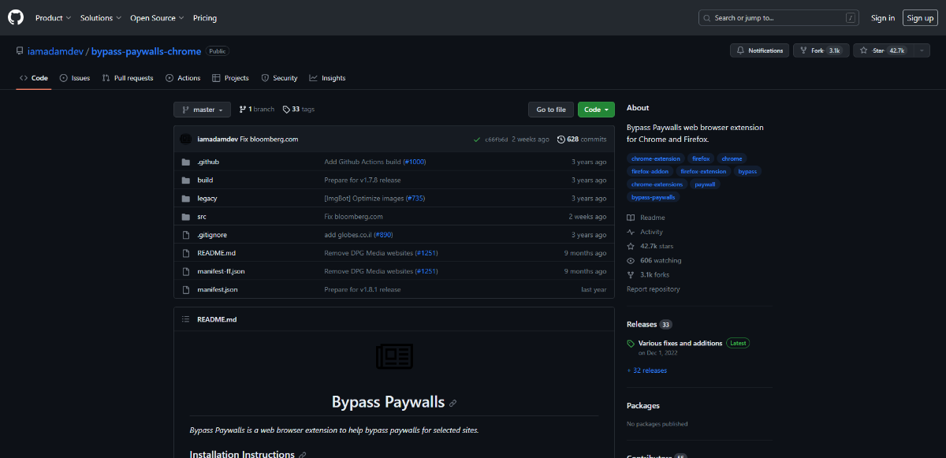Open the Releases 33 heading link

click(x=649, y=324)
